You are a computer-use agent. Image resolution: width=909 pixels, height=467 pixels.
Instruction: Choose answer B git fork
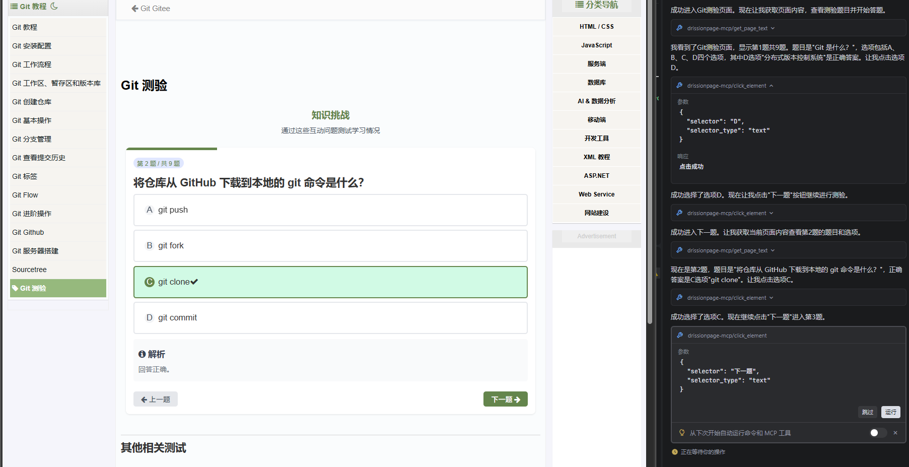coord(330,246)
